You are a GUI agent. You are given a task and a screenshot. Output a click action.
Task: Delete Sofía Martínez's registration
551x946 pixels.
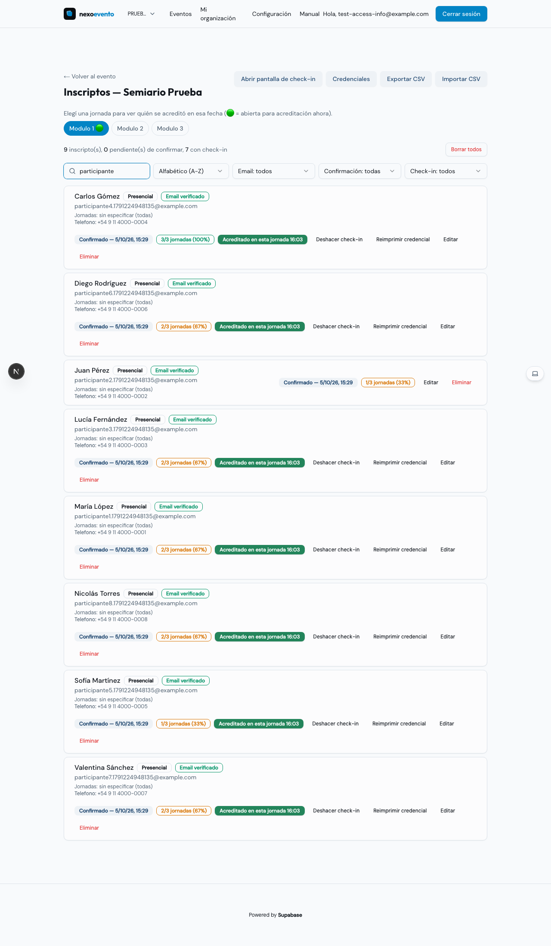tap(89, 741)
